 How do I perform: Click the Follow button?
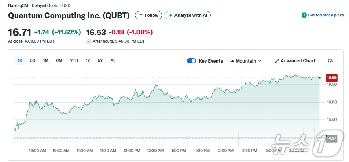pyautogui.click(x=148, y=15)
